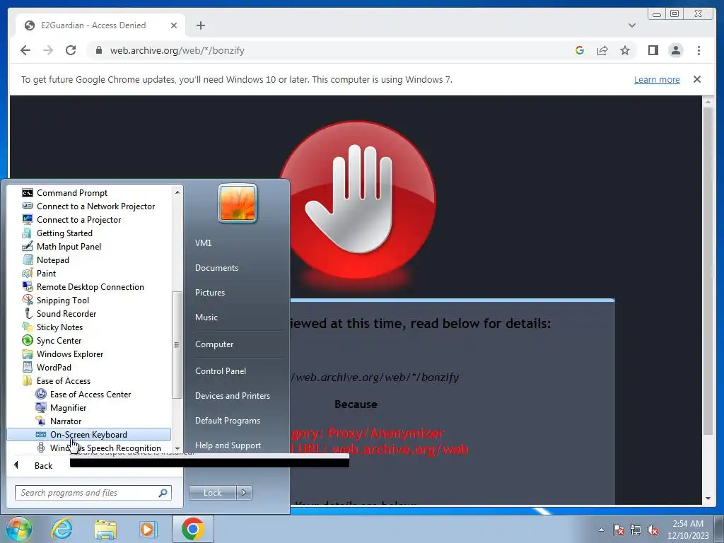Toggle Chrome side panel

(x=653, y=50)
